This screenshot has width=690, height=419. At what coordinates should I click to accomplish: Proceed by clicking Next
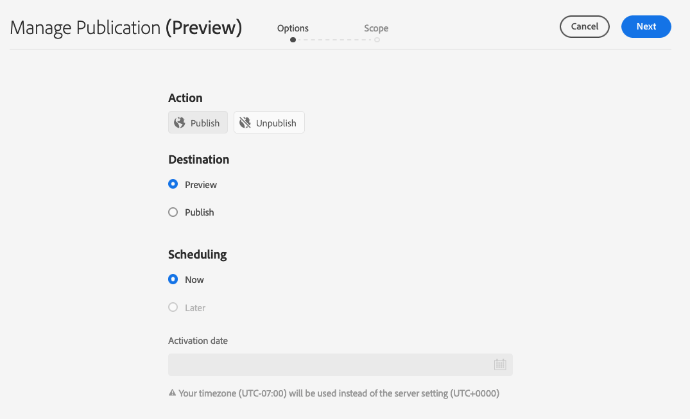(646, 26)
